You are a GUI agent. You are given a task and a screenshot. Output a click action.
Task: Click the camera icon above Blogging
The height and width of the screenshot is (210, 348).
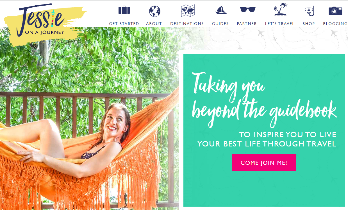coord(335,11)
